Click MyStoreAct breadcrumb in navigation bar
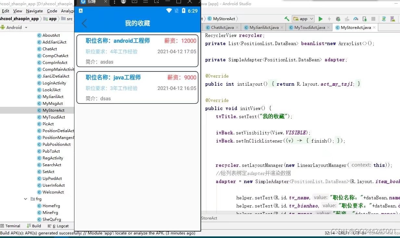Viewport: 400px width, 238px height. click(x=221, y=19)
